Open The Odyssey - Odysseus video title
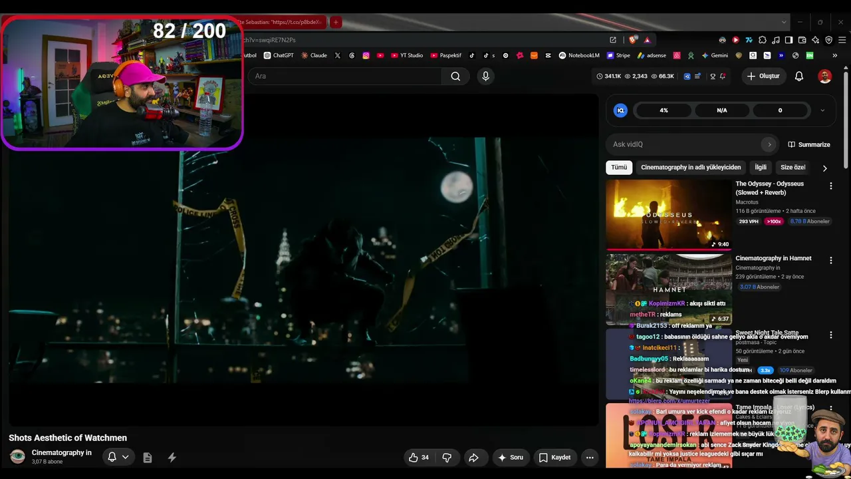 tap(770, 188)
